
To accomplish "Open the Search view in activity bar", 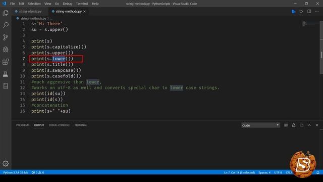I will (6, 25).
